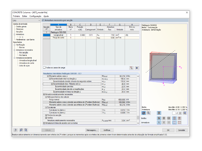Click the help question mark icon
The image size is (202, 151).
[15, 130]
